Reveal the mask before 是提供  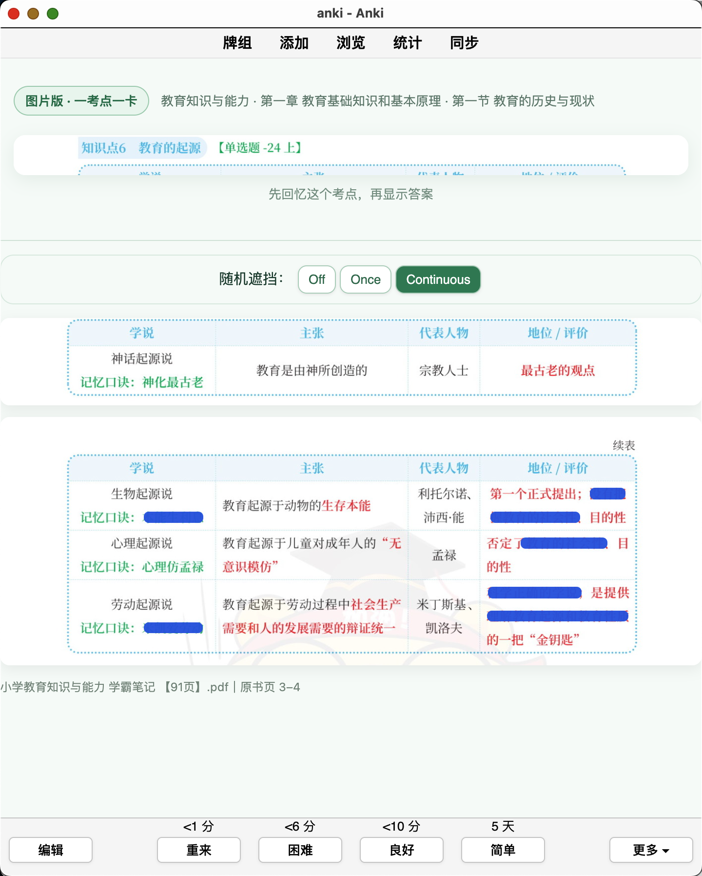[535, 593]
